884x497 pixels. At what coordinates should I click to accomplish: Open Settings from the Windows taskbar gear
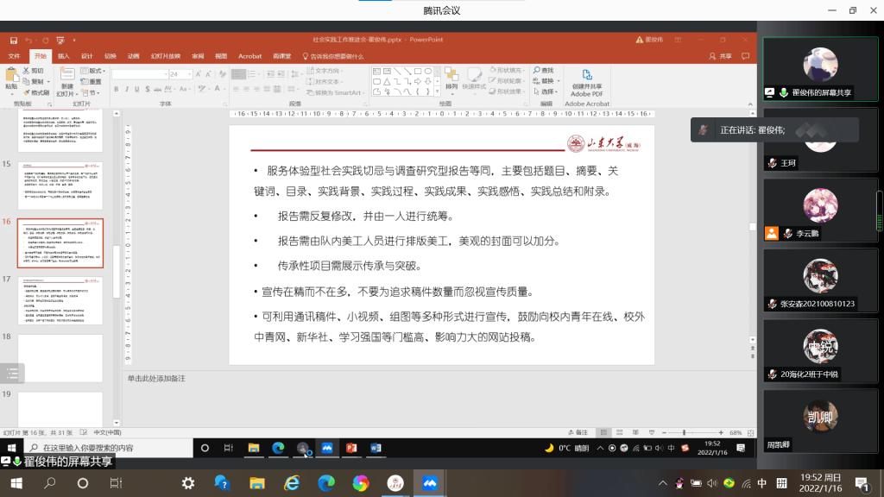coord(188,483)
